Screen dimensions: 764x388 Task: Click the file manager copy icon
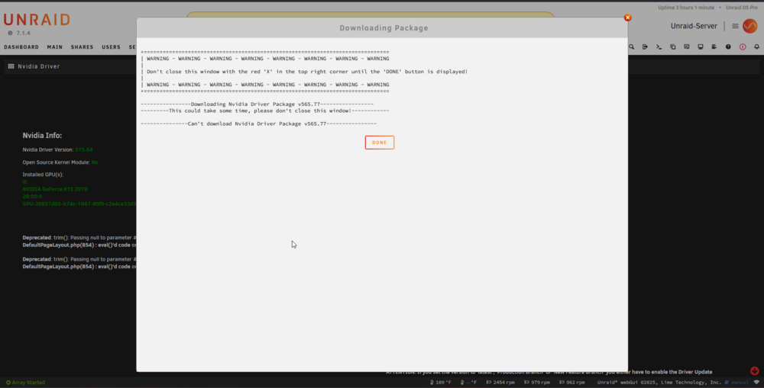(x=673, y=46)
